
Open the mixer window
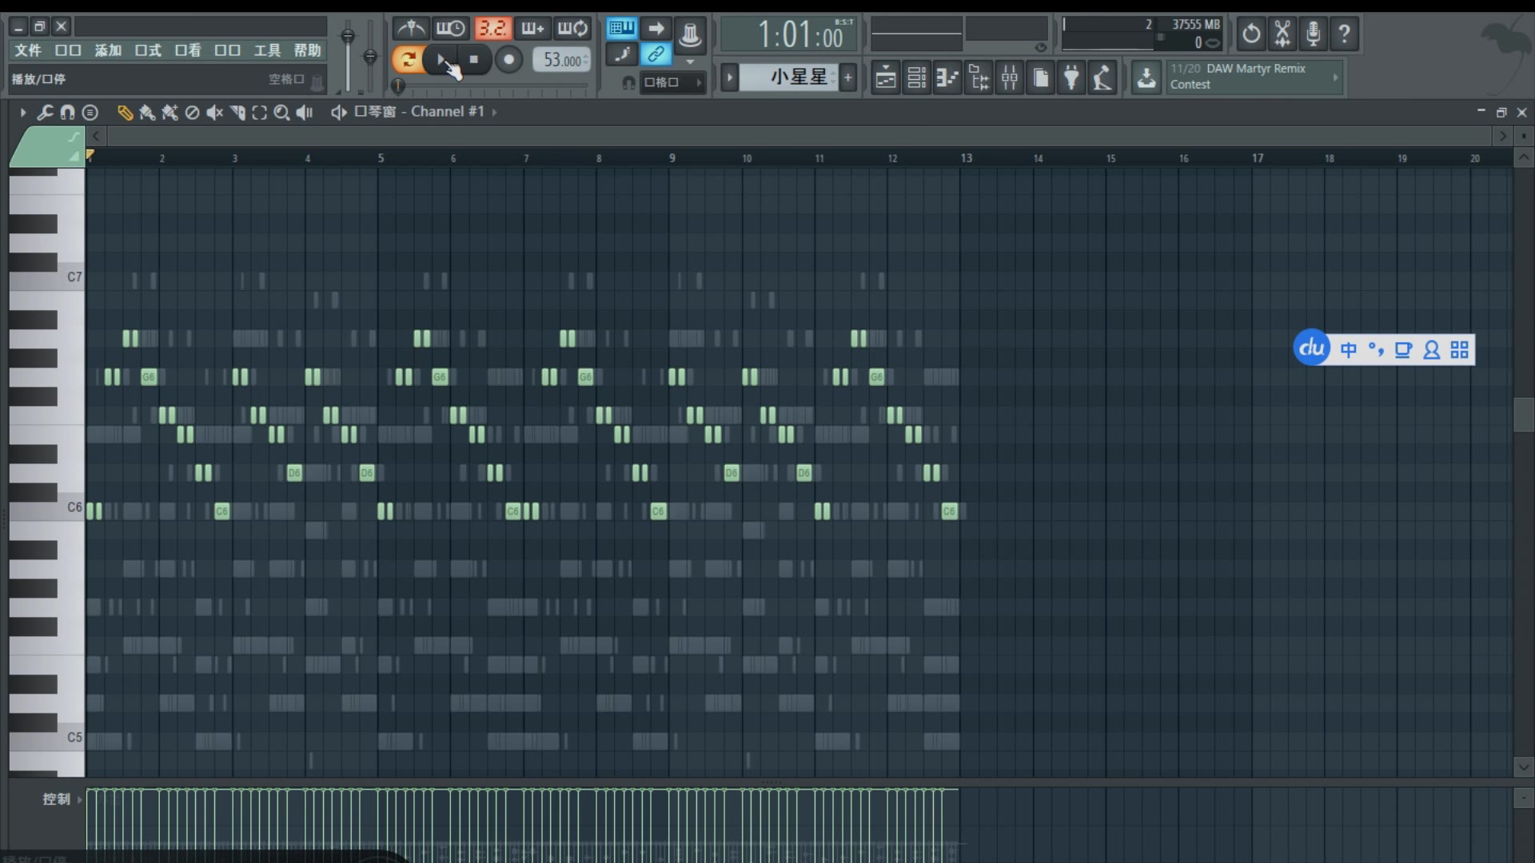1010,78
